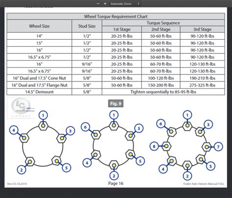Click the Wheel Torque Requirement Chart title

(x=116, y=17)
